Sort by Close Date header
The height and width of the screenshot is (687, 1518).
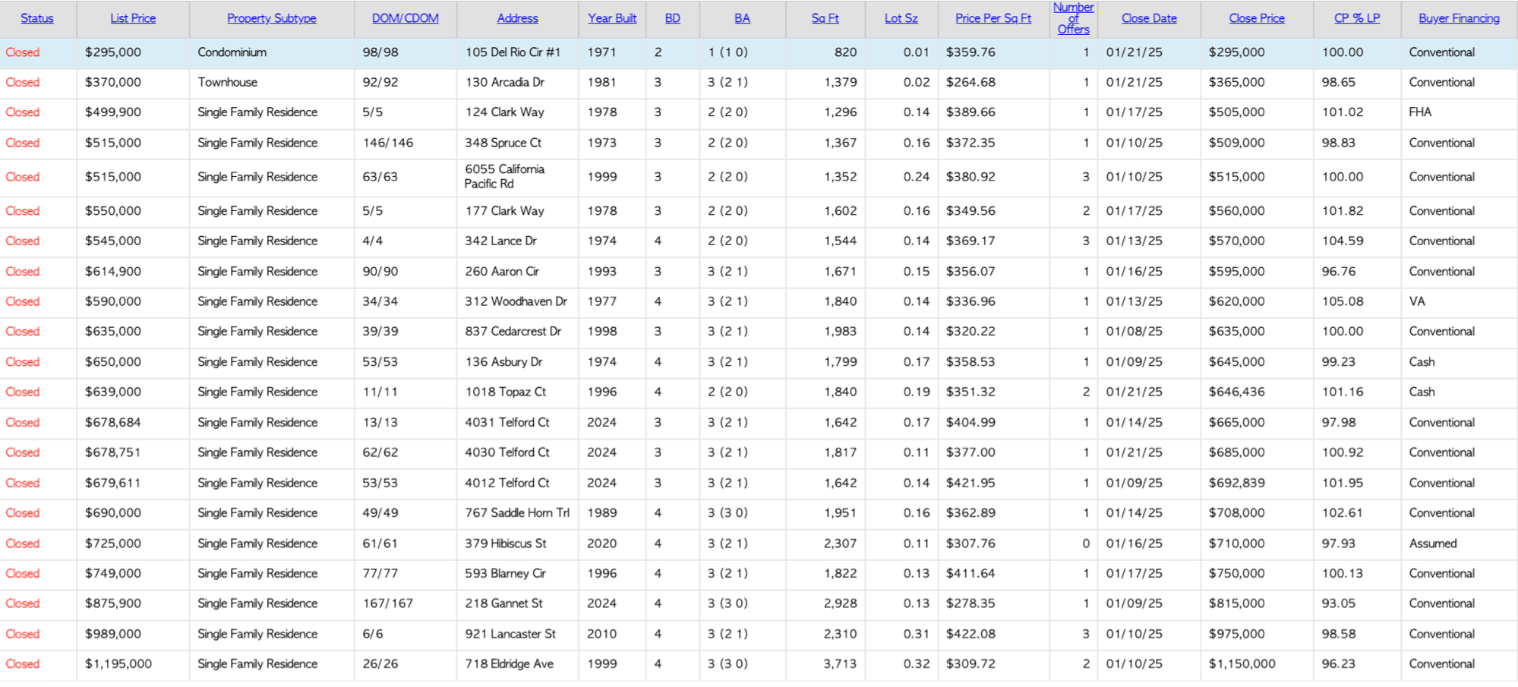click(1150, 18)
